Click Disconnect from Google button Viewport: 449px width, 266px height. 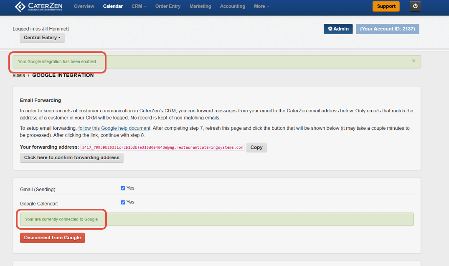(52, 238)
